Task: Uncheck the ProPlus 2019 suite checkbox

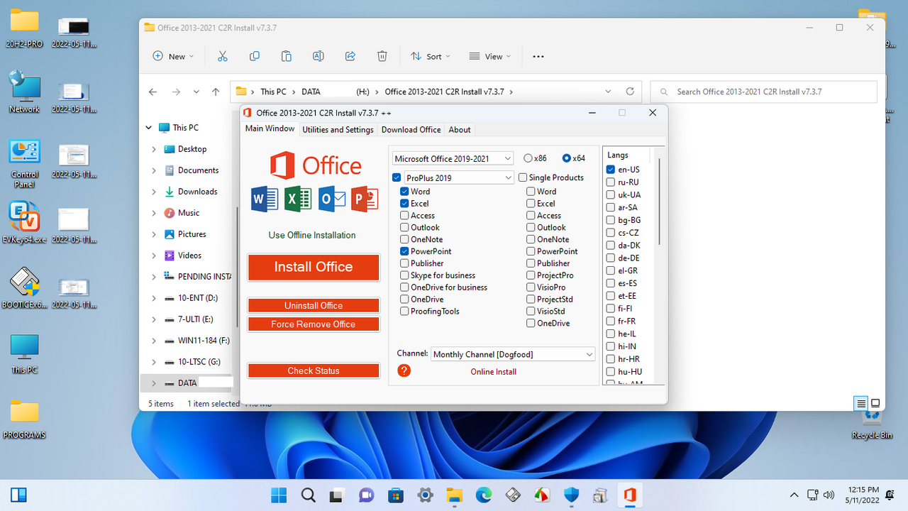Action: tap(397, 177)
